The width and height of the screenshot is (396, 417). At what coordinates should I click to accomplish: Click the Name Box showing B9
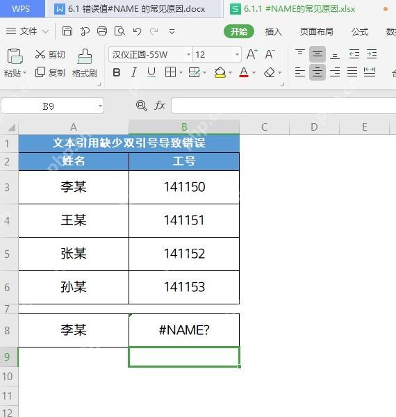pos(48,106)
